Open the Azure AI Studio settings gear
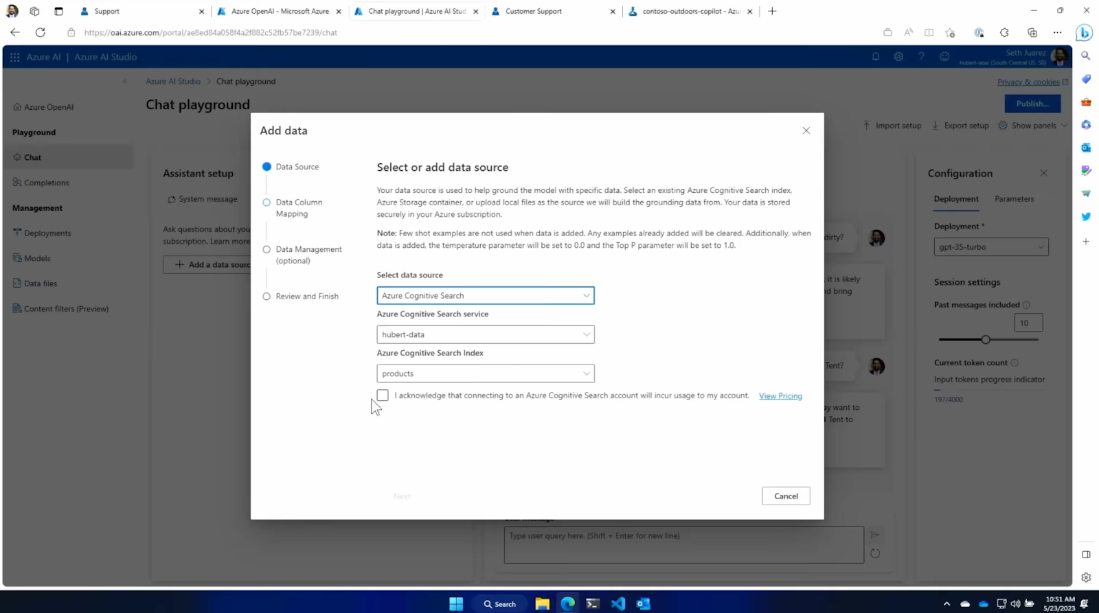This screenshot has width=1099, height=613. [898, 57]
